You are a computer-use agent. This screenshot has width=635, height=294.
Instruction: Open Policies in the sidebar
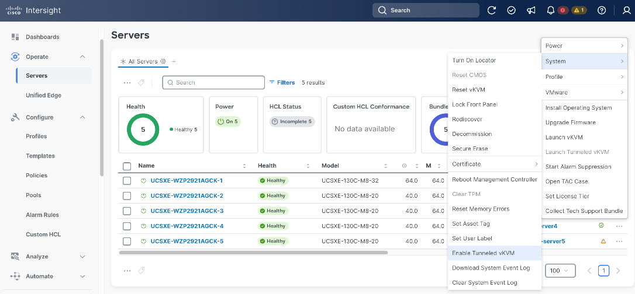pos(36,175)
